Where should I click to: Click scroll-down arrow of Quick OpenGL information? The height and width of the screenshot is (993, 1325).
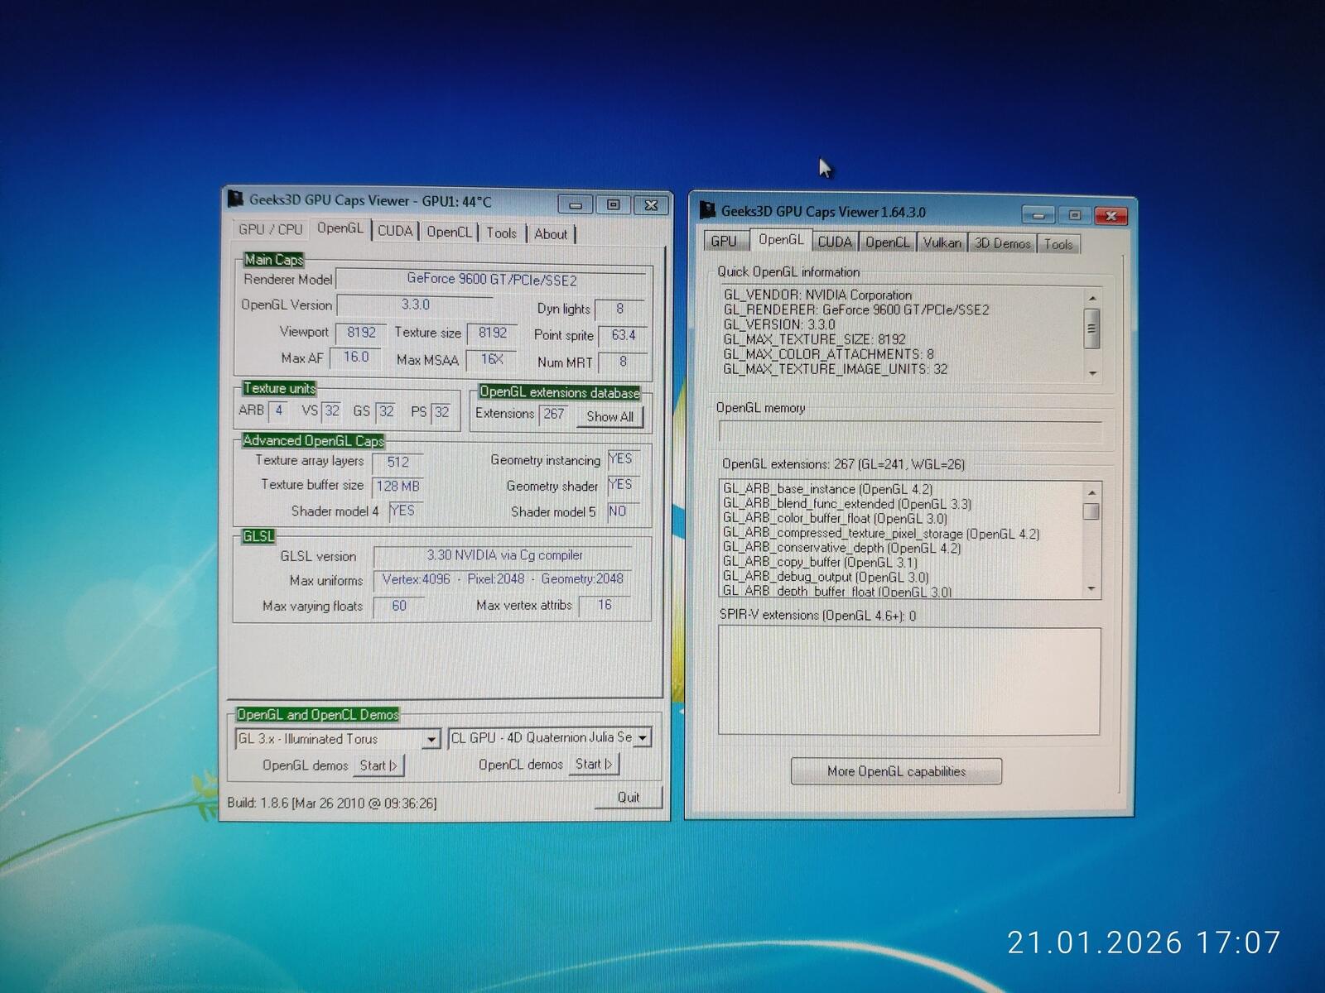click(x=1092, y=373)
